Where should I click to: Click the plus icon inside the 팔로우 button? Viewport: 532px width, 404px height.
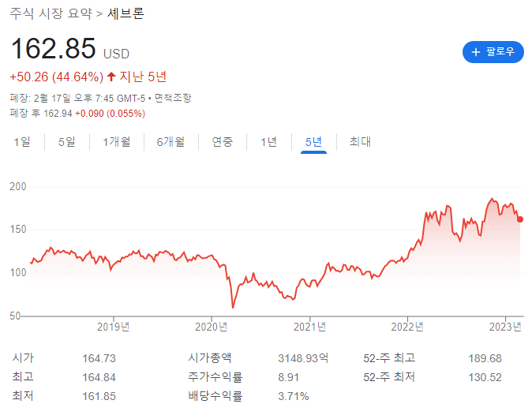[x=476, y=52]
